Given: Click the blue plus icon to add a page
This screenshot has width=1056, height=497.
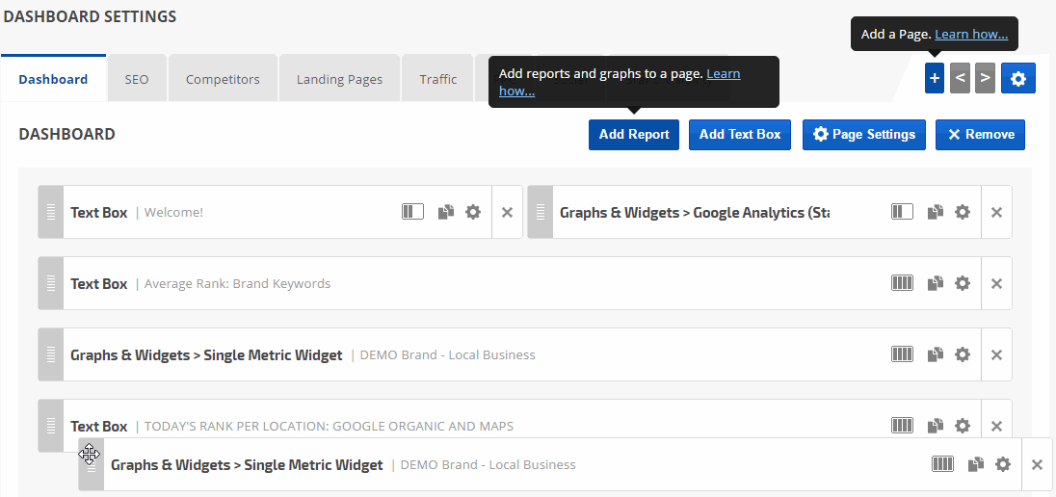Looking at the screenshot, I should [x=934, y=79].
